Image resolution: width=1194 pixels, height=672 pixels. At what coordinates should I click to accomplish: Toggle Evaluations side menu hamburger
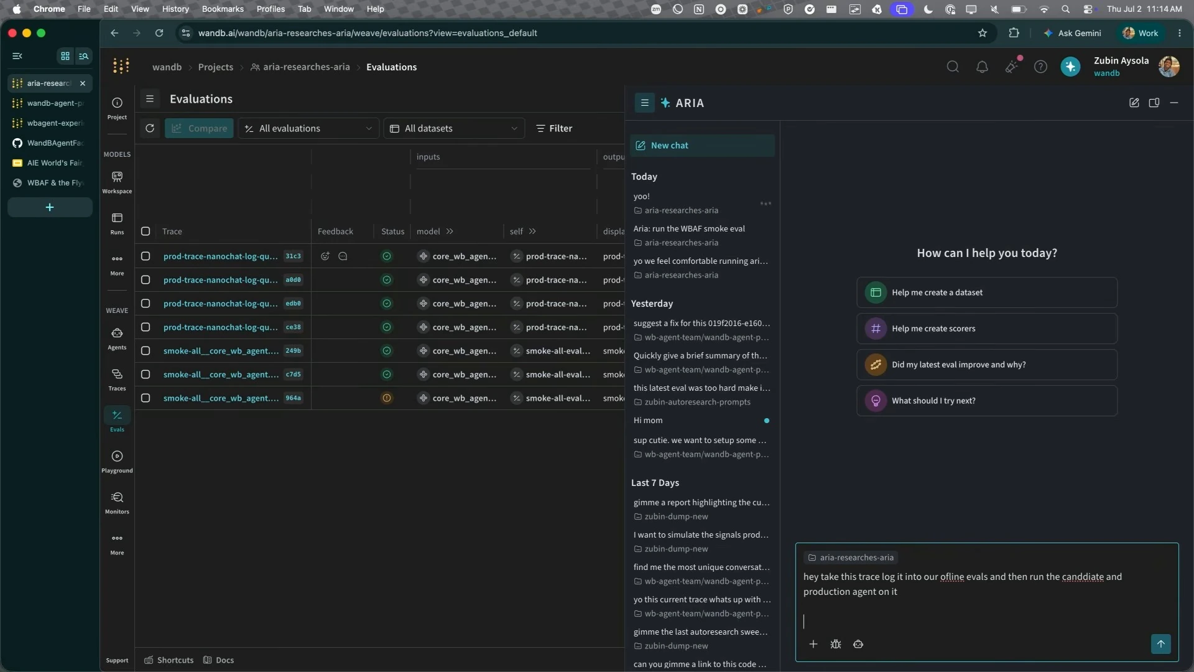pos(150,99)
